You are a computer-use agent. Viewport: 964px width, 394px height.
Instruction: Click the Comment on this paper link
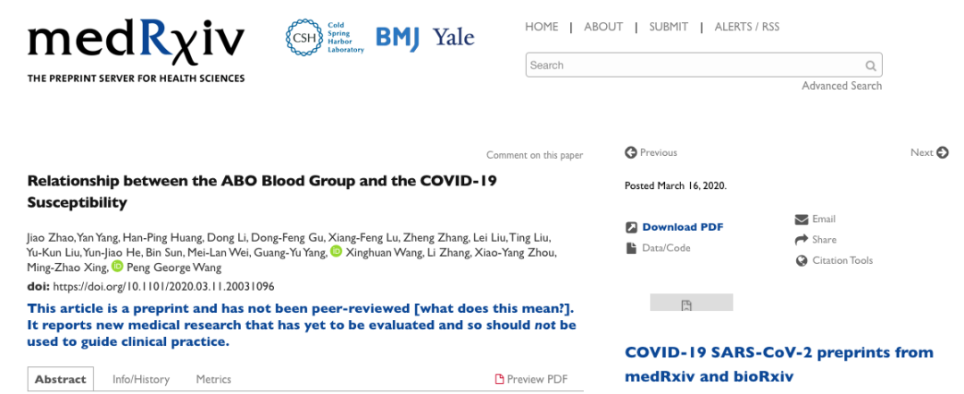(534, 156)
